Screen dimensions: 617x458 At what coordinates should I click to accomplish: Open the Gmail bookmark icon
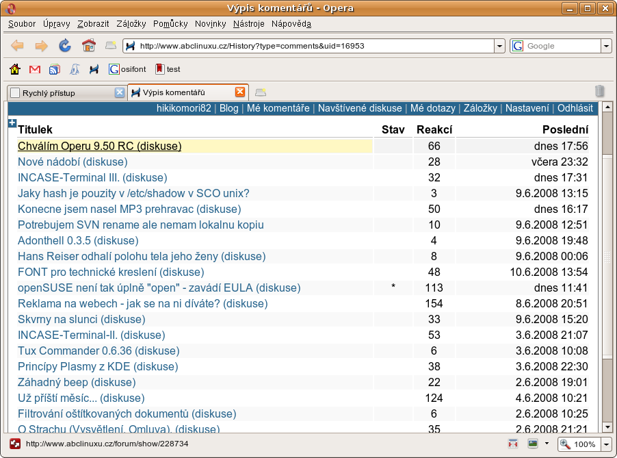pyautogui.click(x=35, y=69)
